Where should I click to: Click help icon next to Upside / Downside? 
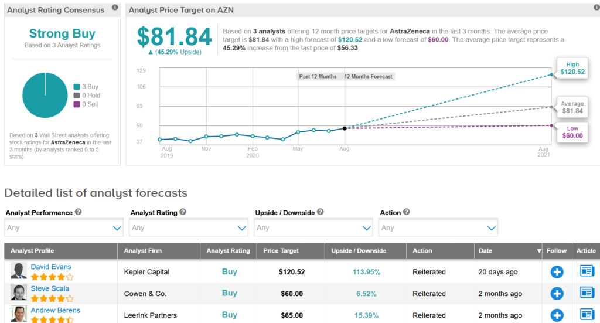[321, 212]
